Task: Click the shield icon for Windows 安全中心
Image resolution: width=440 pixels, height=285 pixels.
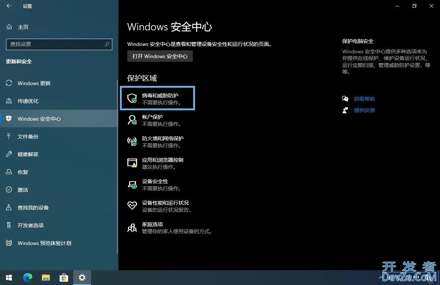Action: 9,118
